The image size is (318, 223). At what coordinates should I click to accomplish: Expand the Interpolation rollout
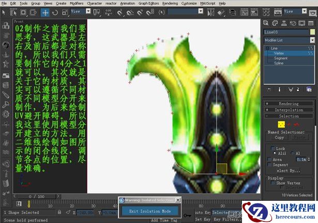[289, 110]
